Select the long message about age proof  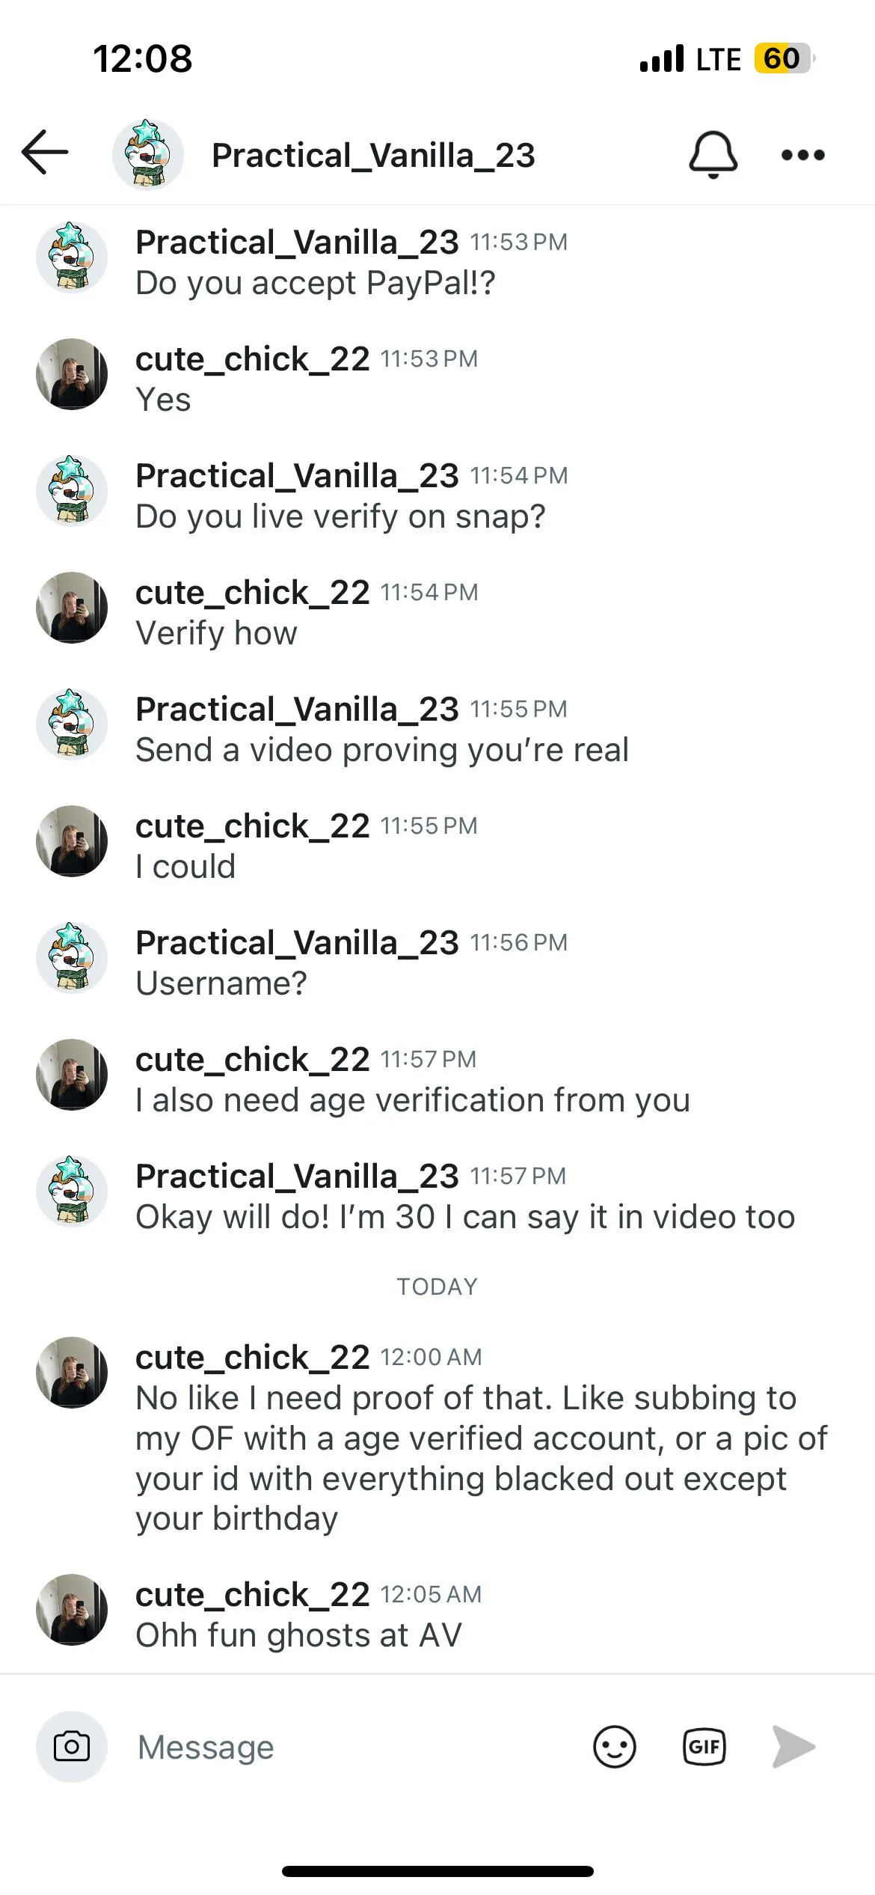pos(479,1458)
